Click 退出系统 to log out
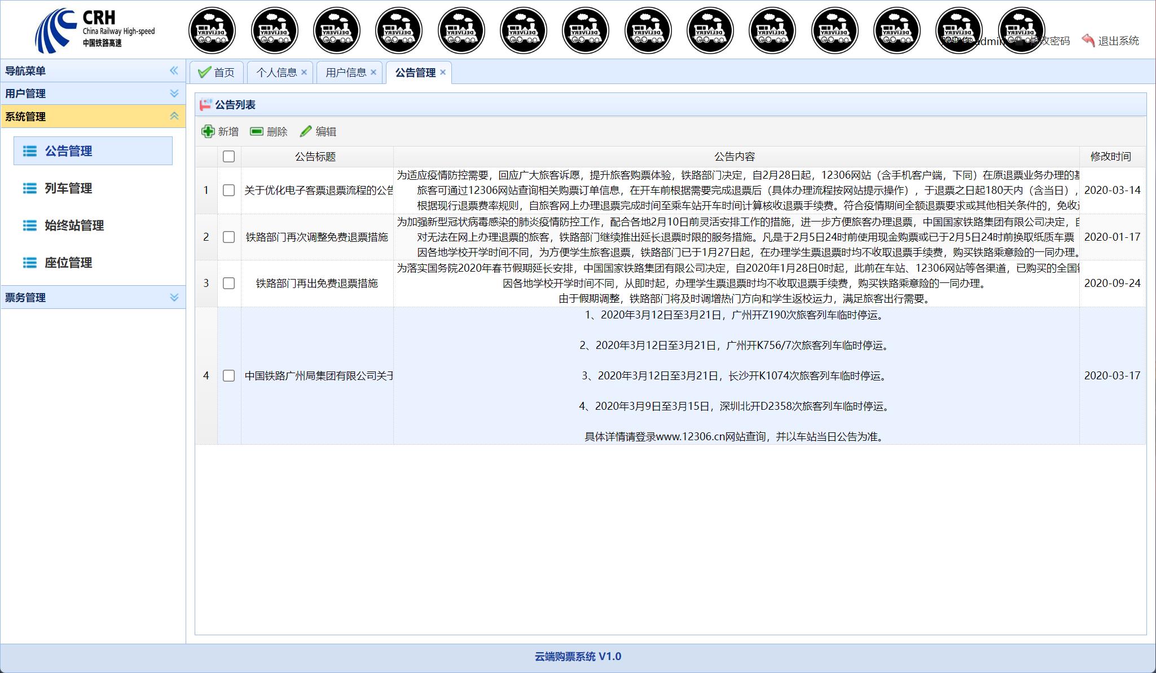This screenshot has height=673, width=1156. click(x=1117, y=41)
